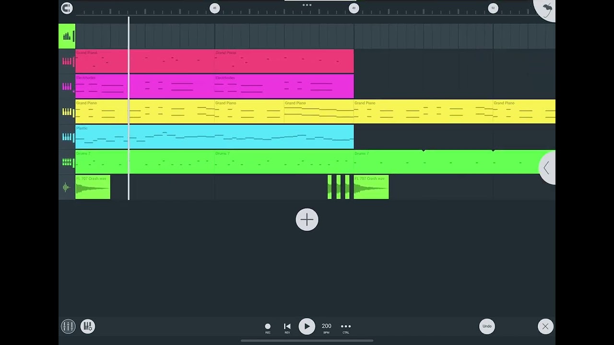Open the 200 BPM tempo setting
The image size is (614, 345).
pos(327,328)
